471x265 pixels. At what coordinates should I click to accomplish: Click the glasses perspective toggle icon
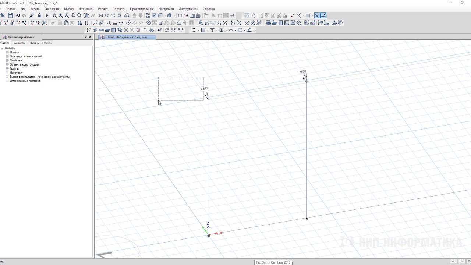coord(127,15)
